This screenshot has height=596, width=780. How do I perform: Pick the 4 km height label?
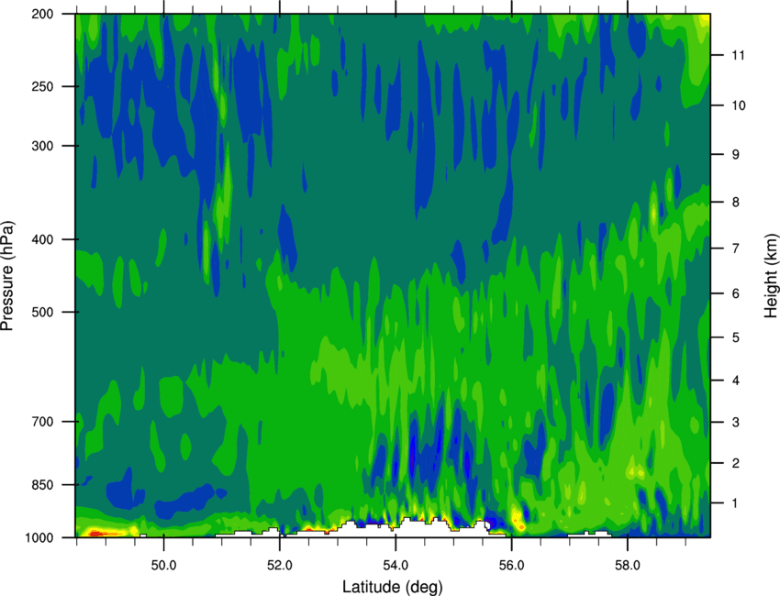[735, 381]
